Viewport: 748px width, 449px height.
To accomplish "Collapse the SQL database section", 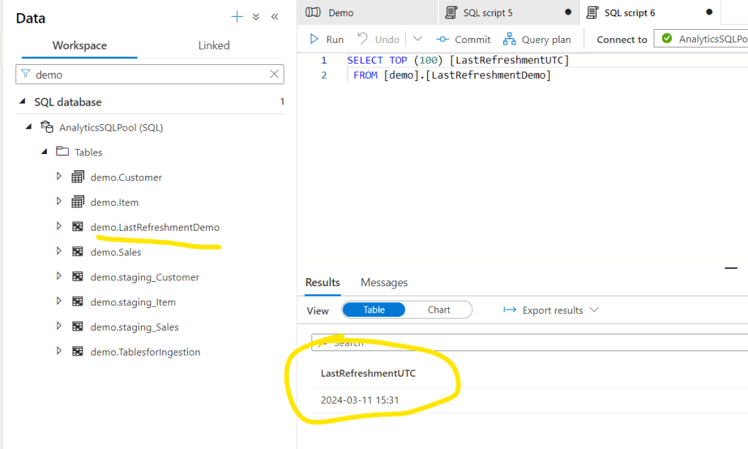I will click(21, 102).
